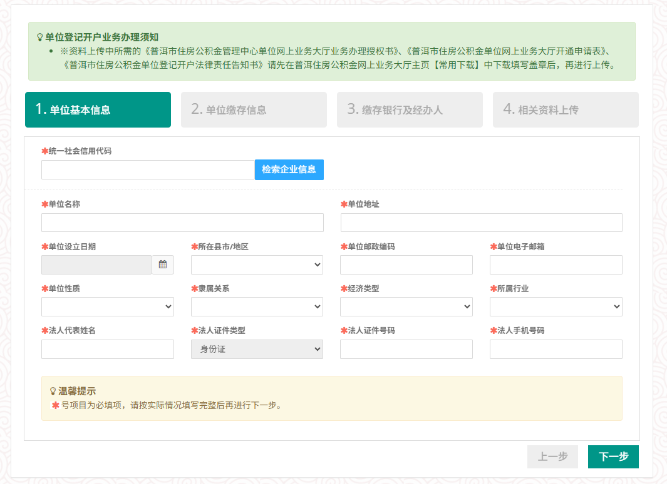Click the 单位设立日期 date field
The height and width of the screenshot is (484, 667).
[96, 265]
